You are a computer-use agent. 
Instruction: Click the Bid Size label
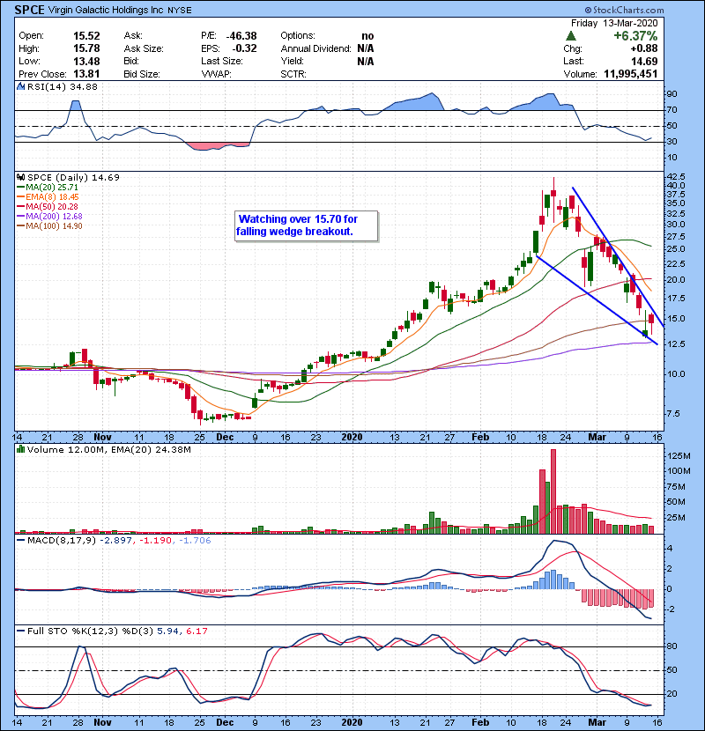(142, 74)
